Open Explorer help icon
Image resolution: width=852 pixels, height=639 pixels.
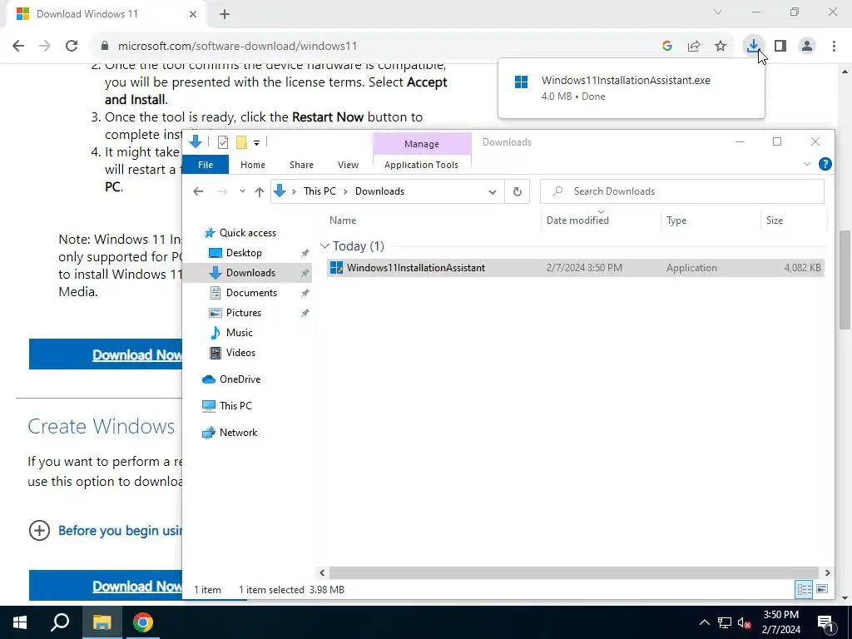pyautogui.click(x=825, y=164)
